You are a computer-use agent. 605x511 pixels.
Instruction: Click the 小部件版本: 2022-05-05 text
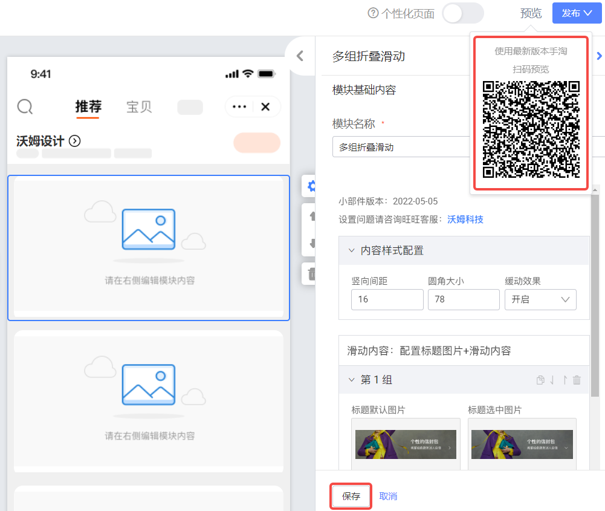[x=388, y=201]
